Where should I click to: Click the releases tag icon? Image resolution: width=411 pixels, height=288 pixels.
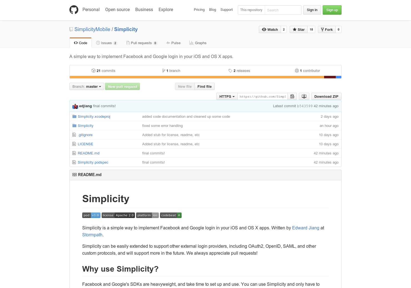[230, 71]
